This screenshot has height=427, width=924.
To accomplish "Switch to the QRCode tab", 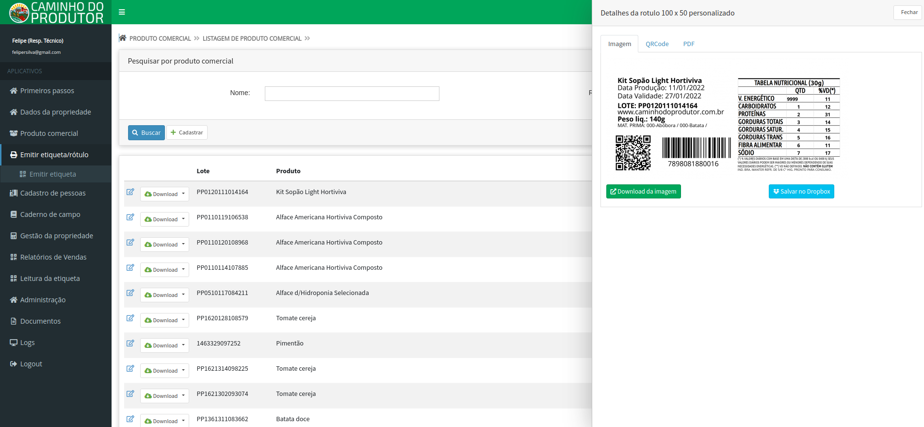I will (657, 44).
